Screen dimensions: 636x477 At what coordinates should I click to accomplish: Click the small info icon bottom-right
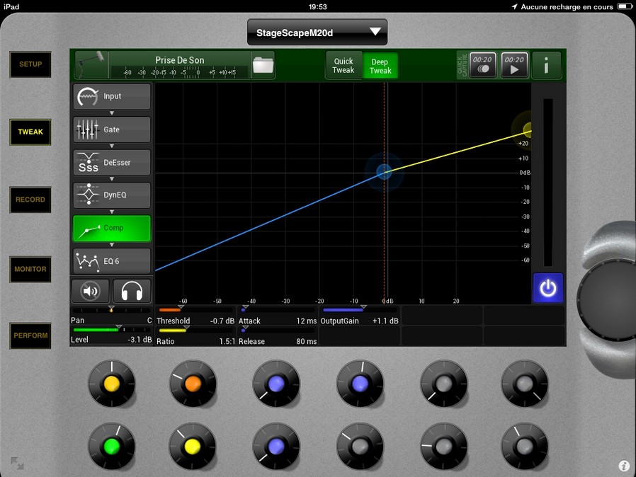[624, 466]
